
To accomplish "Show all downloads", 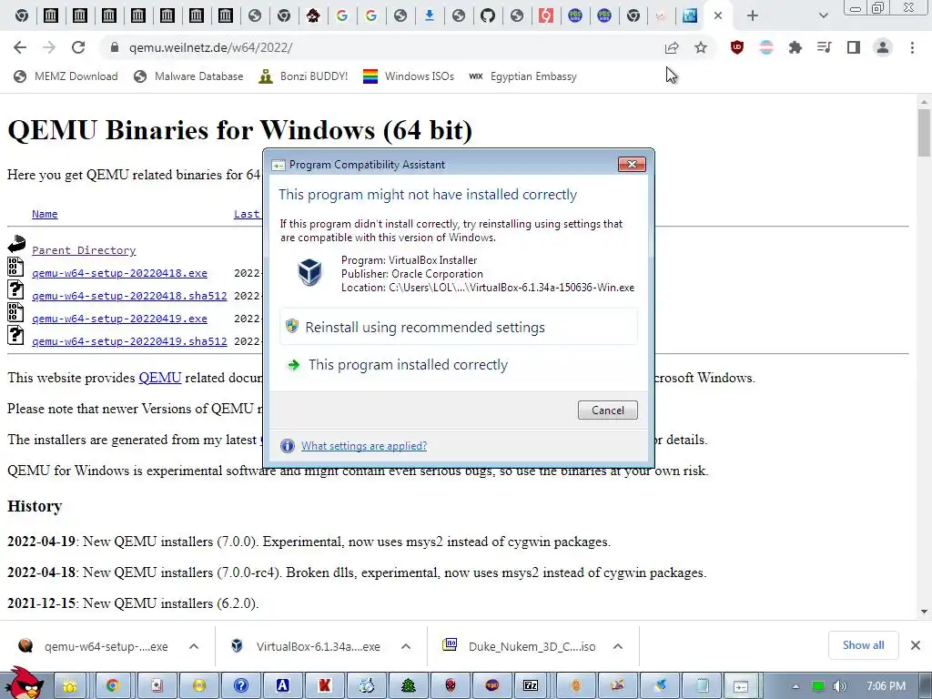I will point(863,645).
